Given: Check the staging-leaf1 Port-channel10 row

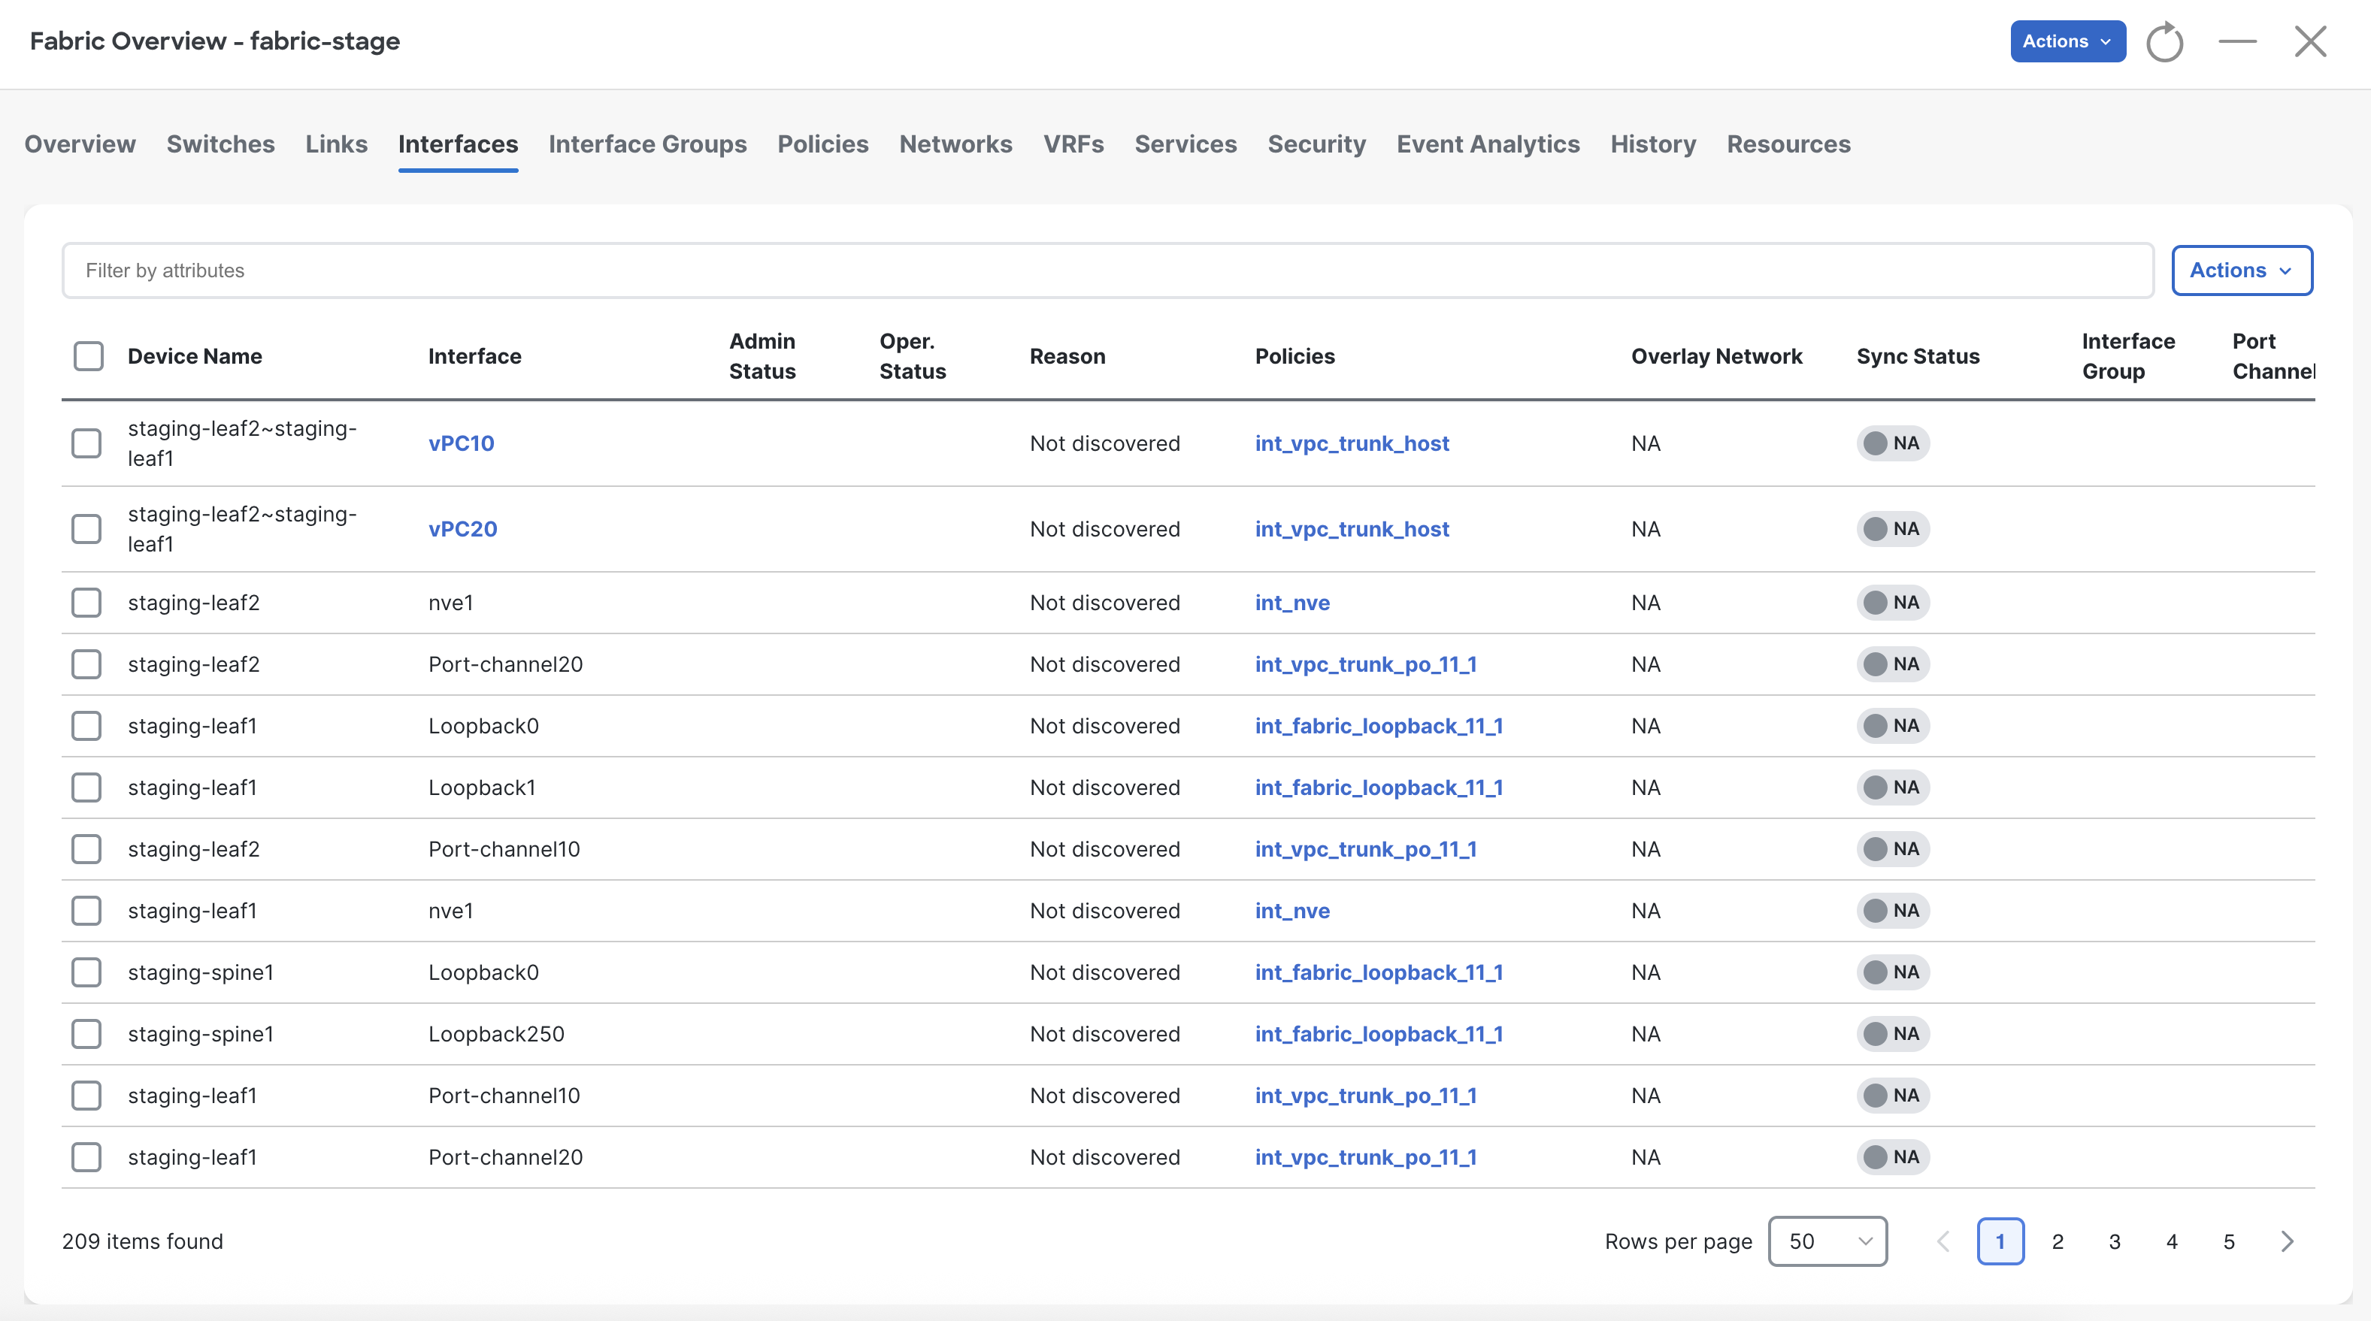Looking at the screenshot, I should point(86,1096).
